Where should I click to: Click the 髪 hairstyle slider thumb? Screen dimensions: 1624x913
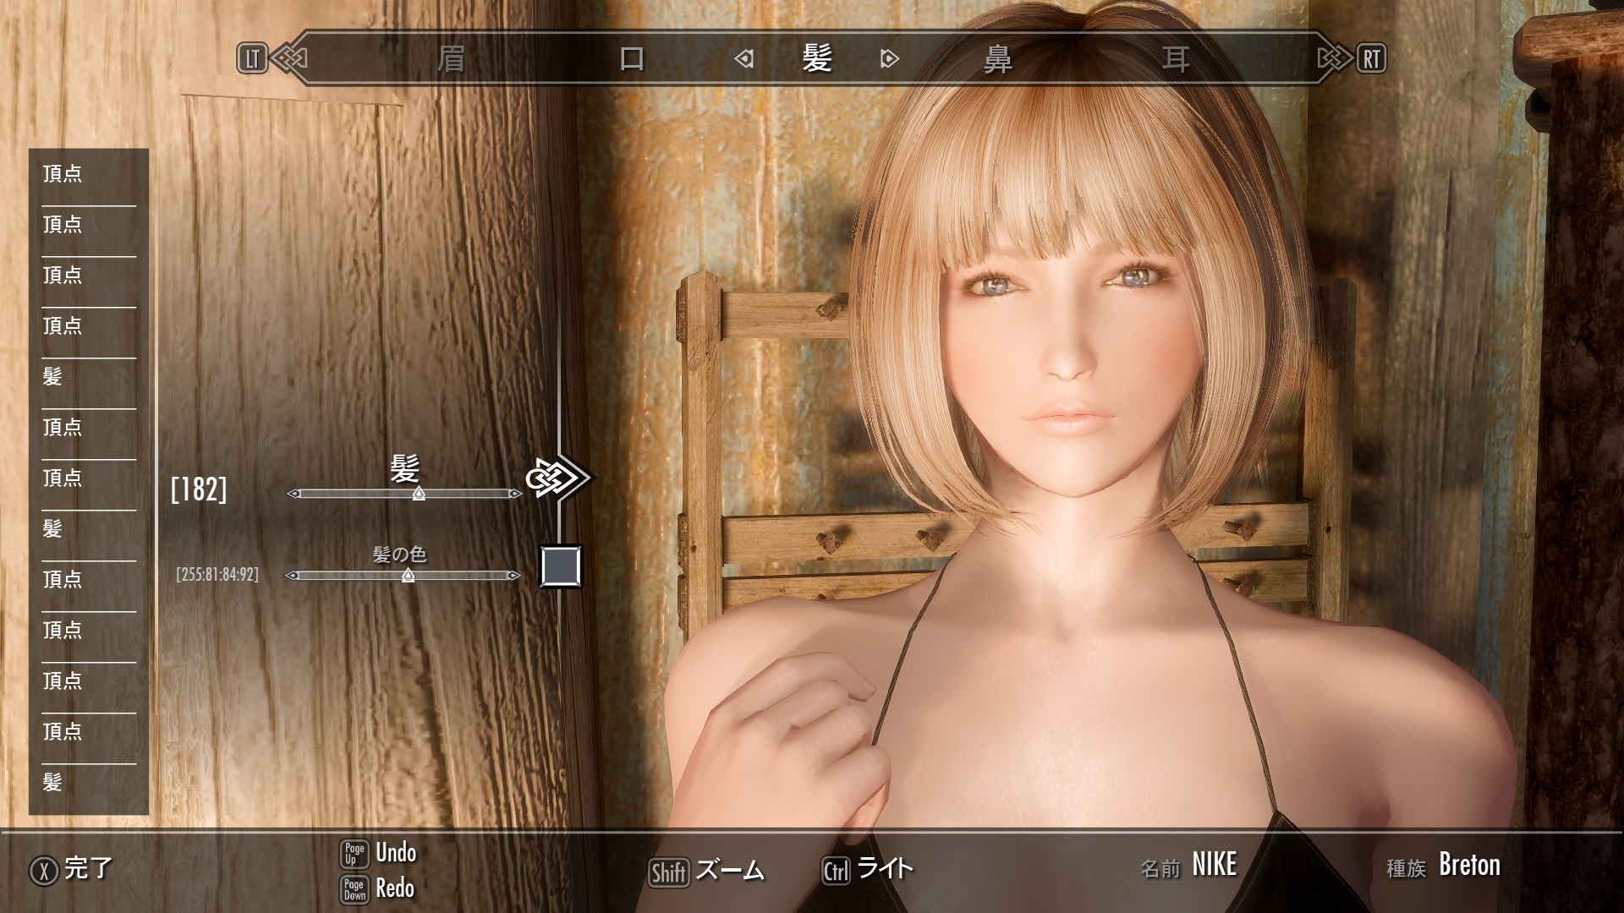419,494
